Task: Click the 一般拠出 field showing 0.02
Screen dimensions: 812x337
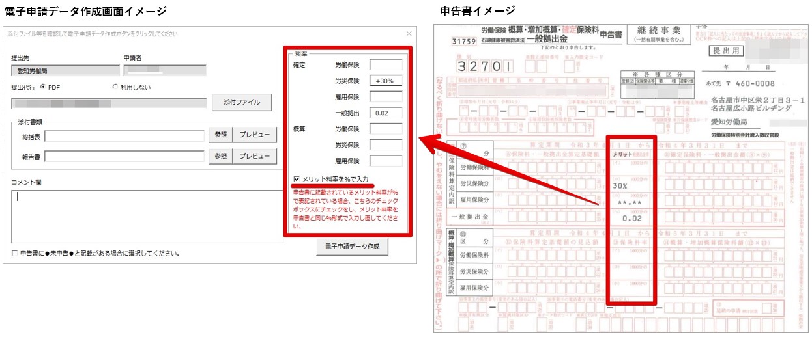Action: [x=386, y=113]
